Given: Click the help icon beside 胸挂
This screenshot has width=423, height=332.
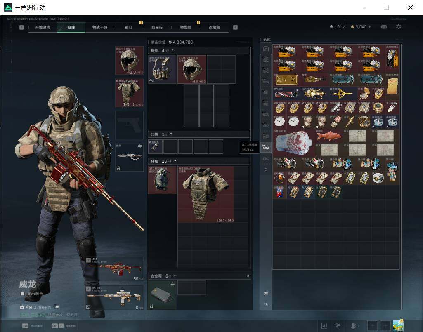Looking at the screenshot, I should click(173, 50).
